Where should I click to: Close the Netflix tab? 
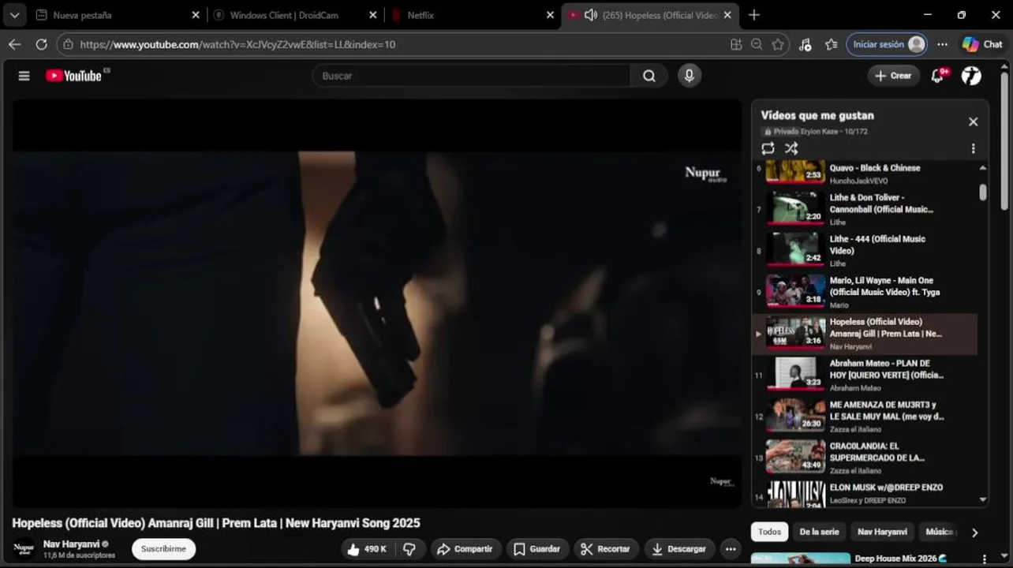(x=551, y=15)
